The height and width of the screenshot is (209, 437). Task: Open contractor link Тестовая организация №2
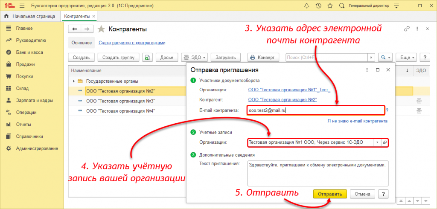click(283, 99)
